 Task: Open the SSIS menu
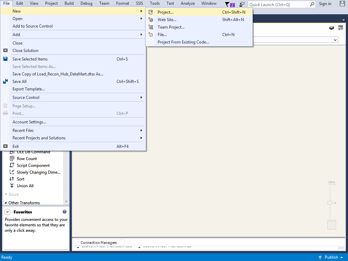pos(139,3)
